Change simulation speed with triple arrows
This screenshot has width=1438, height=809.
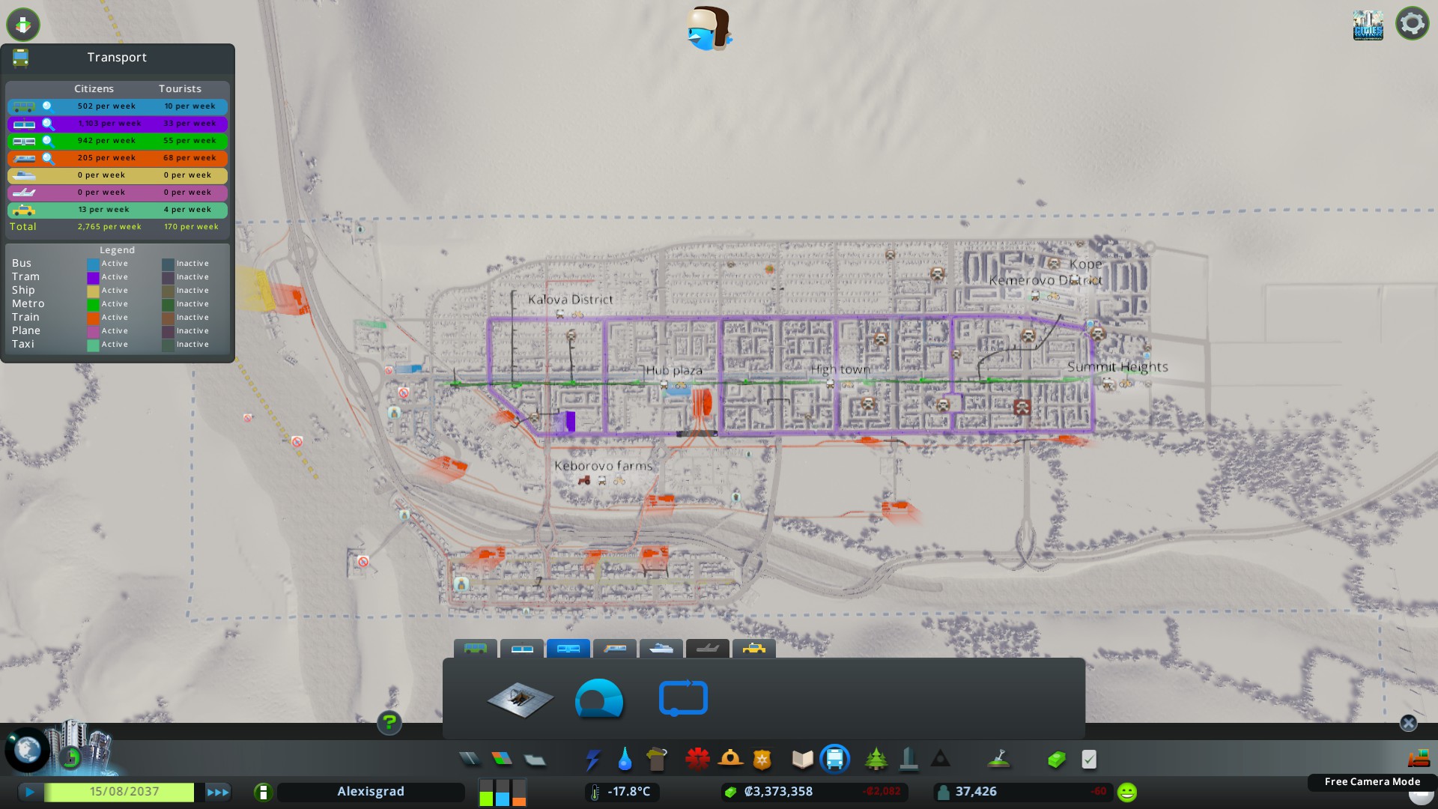pos(218,792)
